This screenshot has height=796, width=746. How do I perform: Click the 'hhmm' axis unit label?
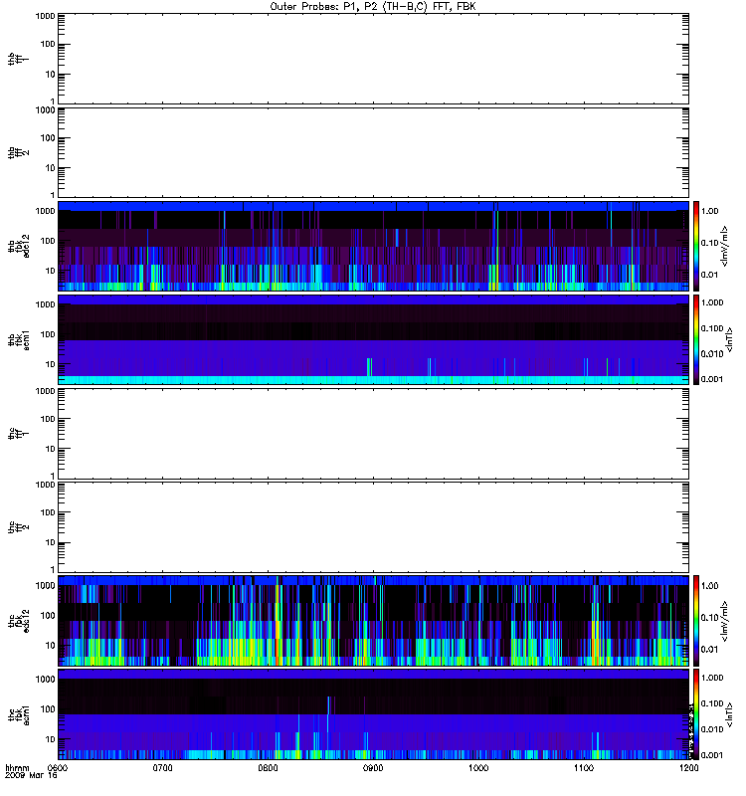(x=17, y=767)
